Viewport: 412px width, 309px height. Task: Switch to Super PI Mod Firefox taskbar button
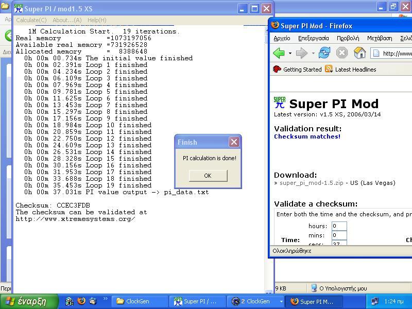coord(314,301)
